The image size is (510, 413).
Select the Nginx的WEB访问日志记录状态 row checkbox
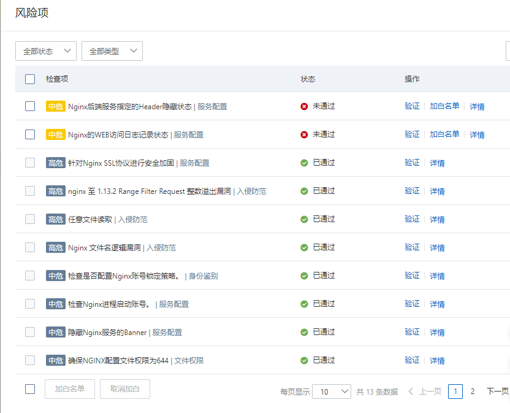click(x=30, y=134)
